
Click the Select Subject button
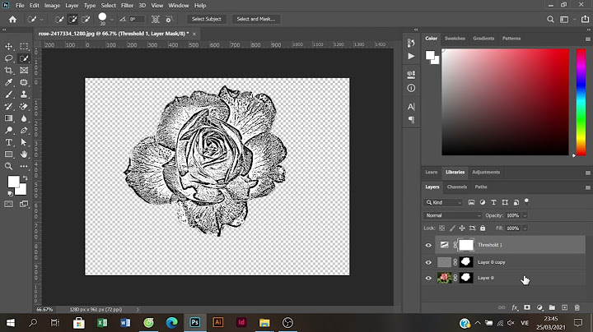(x=207, y=19)
